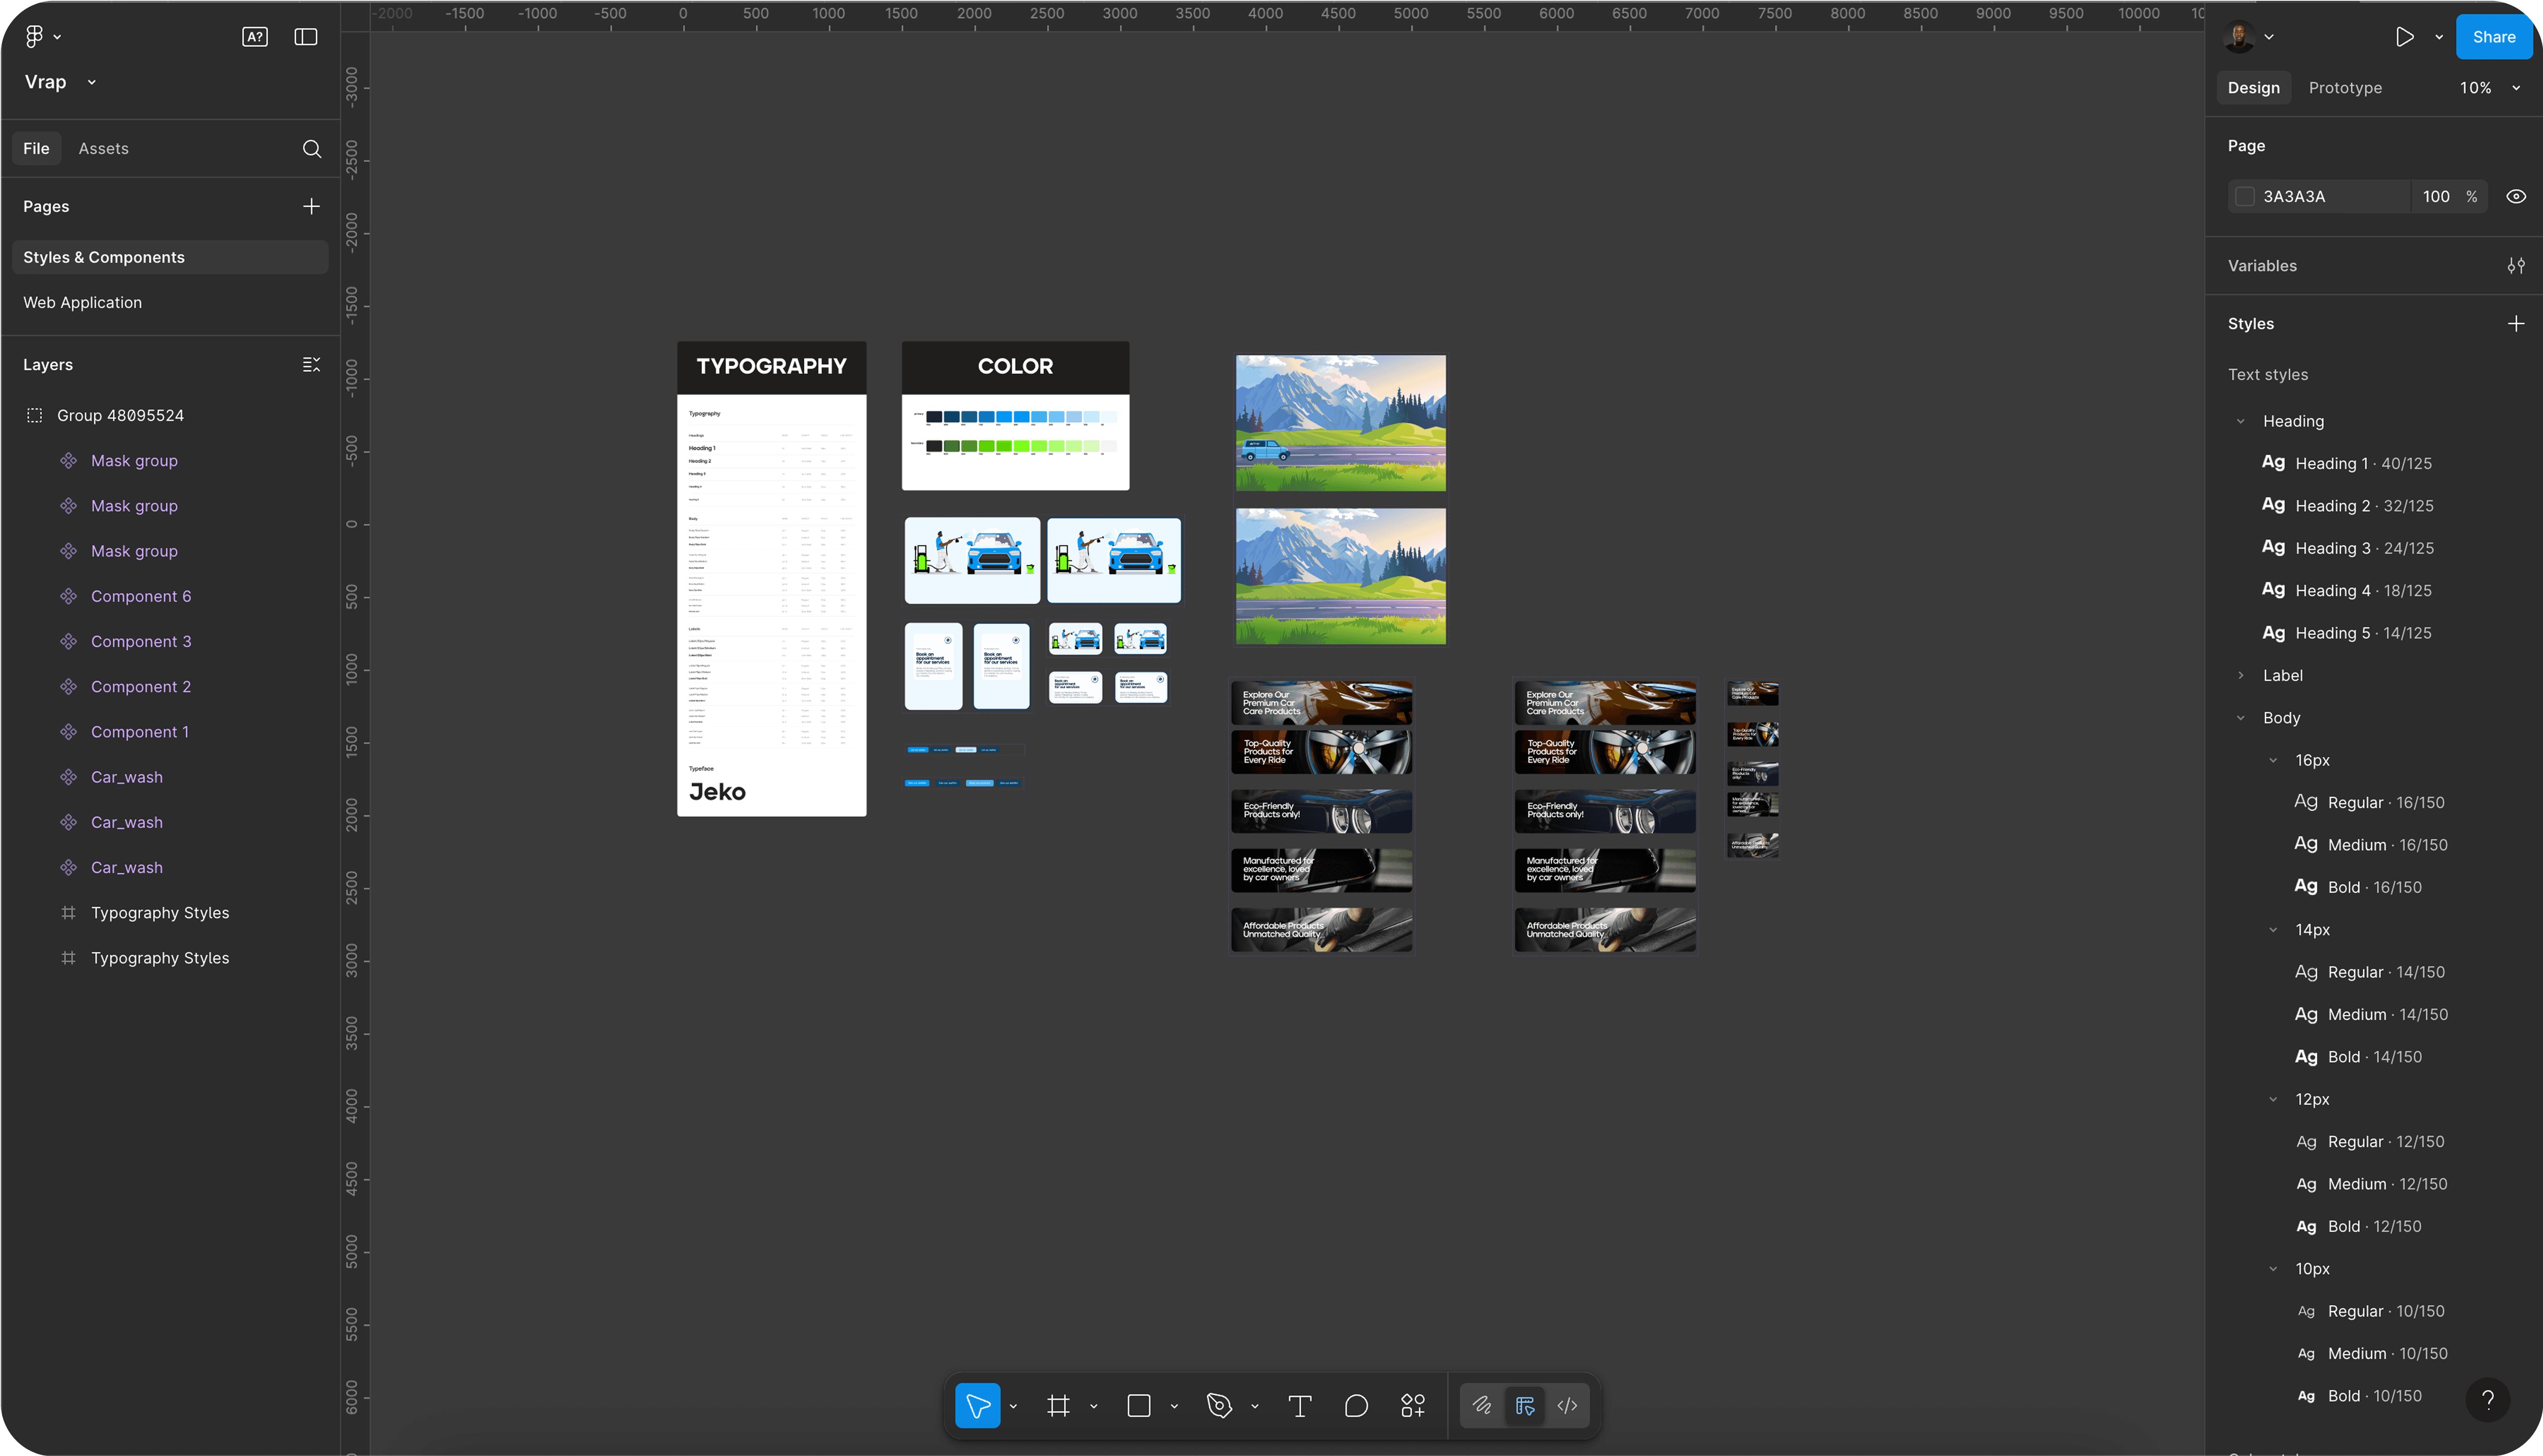
Task: Click the 3A3A3A page color swatch
Action: pos(2245,197)
